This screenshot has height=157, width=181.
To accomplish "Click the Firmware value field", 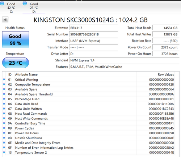I will click(x=93, y=28).
